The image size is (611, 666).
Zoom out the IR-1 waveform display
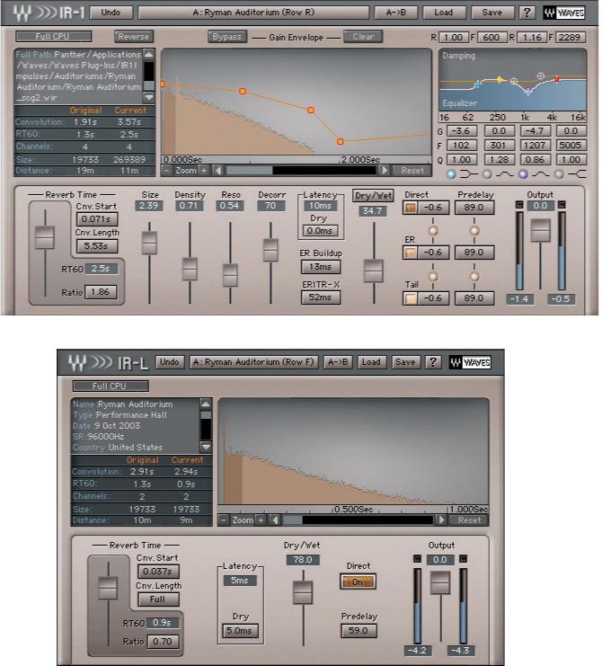point(167,171)
